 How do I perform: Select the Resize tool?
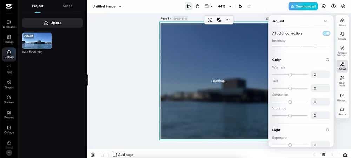tap(342, 111)
